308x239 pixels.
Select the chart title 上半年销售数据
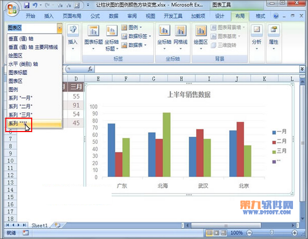tap(189, 95)
